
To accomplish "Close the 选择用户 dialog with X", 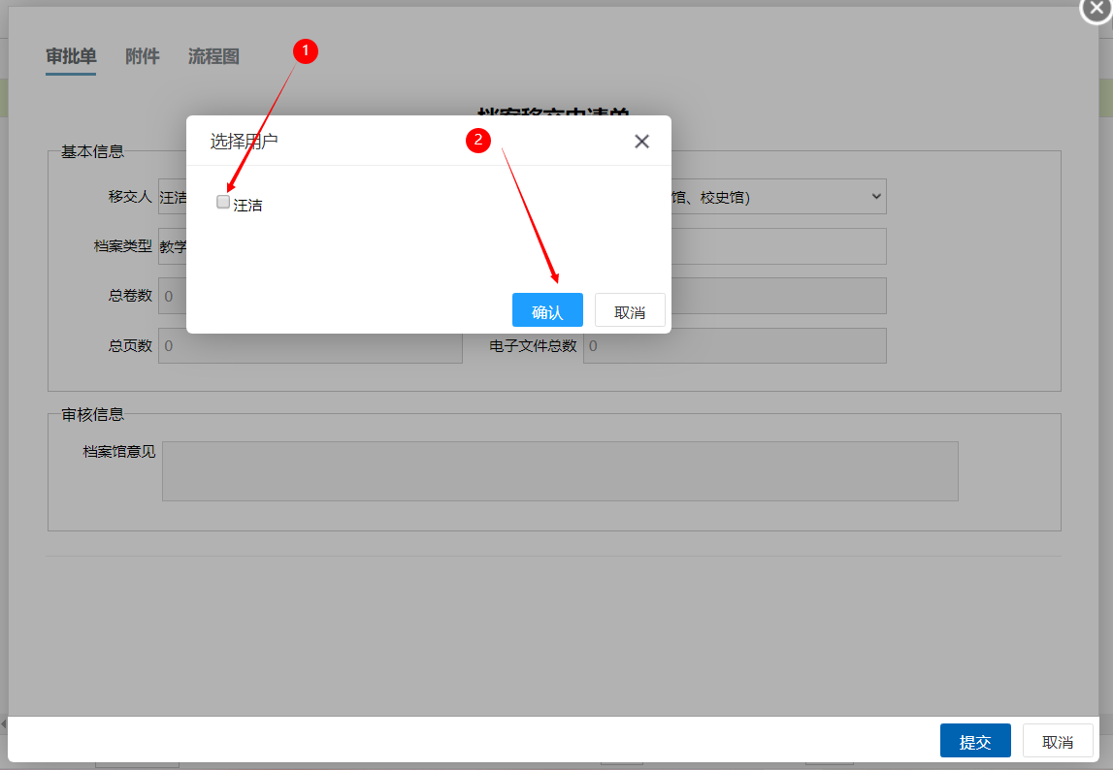I will pyautogui.click(x=641, y=142).
